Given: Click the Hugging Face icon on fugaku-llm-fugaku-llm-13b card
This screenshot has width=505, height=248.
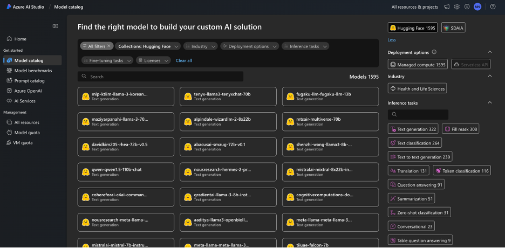Looking at the screenshot, I should [x=290, y=97].
